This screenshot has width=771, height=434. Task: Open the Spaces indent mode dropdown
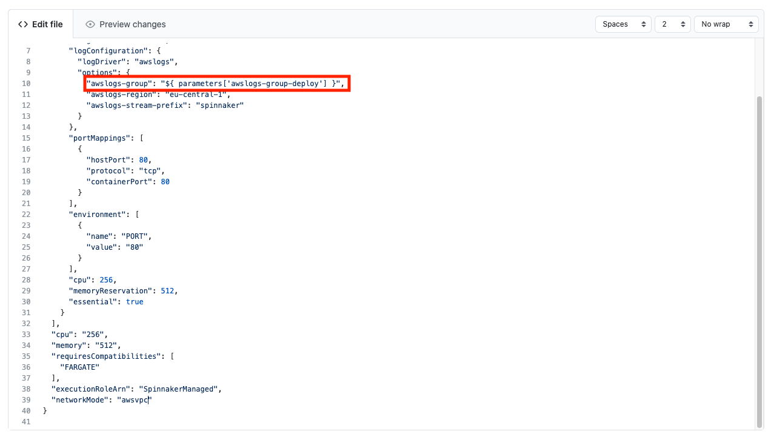coord(624,24)
